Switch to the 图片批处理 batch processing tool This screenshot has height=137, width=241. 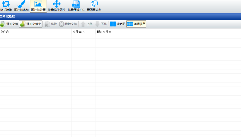click(38, 6)
